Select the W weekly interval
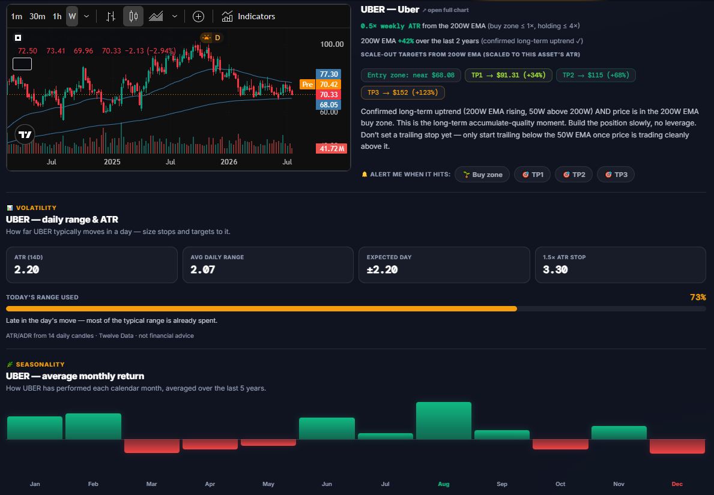Viewport: 714px width, 495px height. coord(72,16)
